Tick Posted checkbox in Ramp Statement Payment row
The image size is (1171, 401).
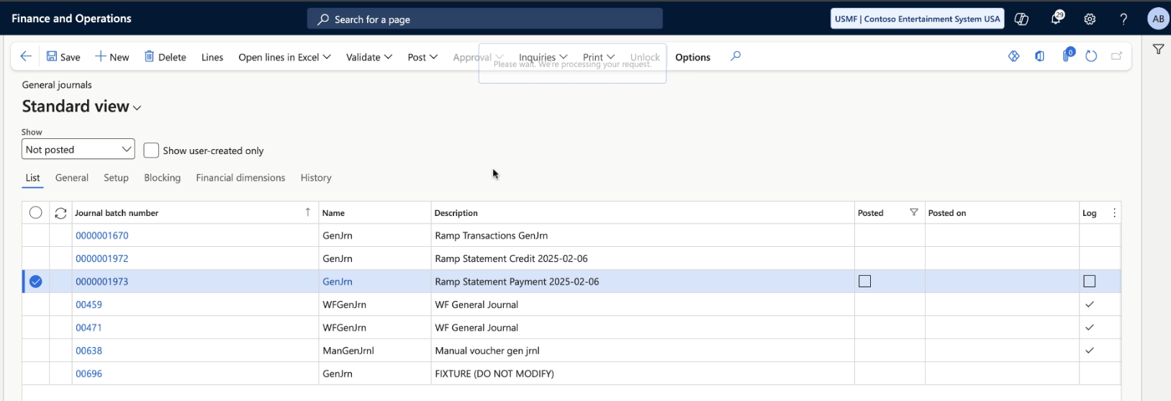pos(865,281)
